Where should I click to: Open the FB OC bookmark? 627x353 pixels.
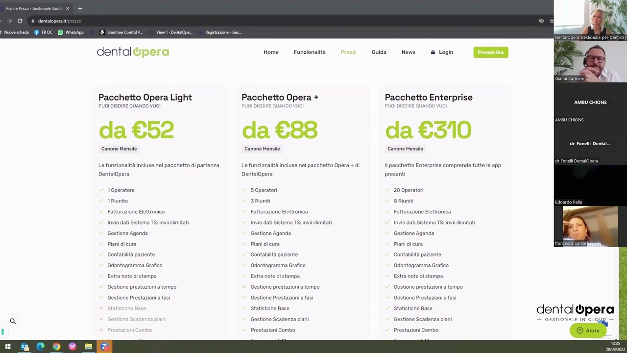tap(43, 32)
